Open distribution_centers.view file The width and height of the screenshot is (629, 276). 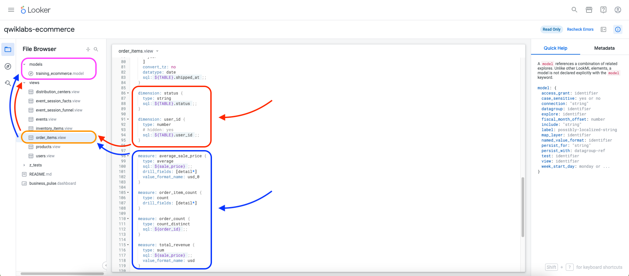pos(58,92)
